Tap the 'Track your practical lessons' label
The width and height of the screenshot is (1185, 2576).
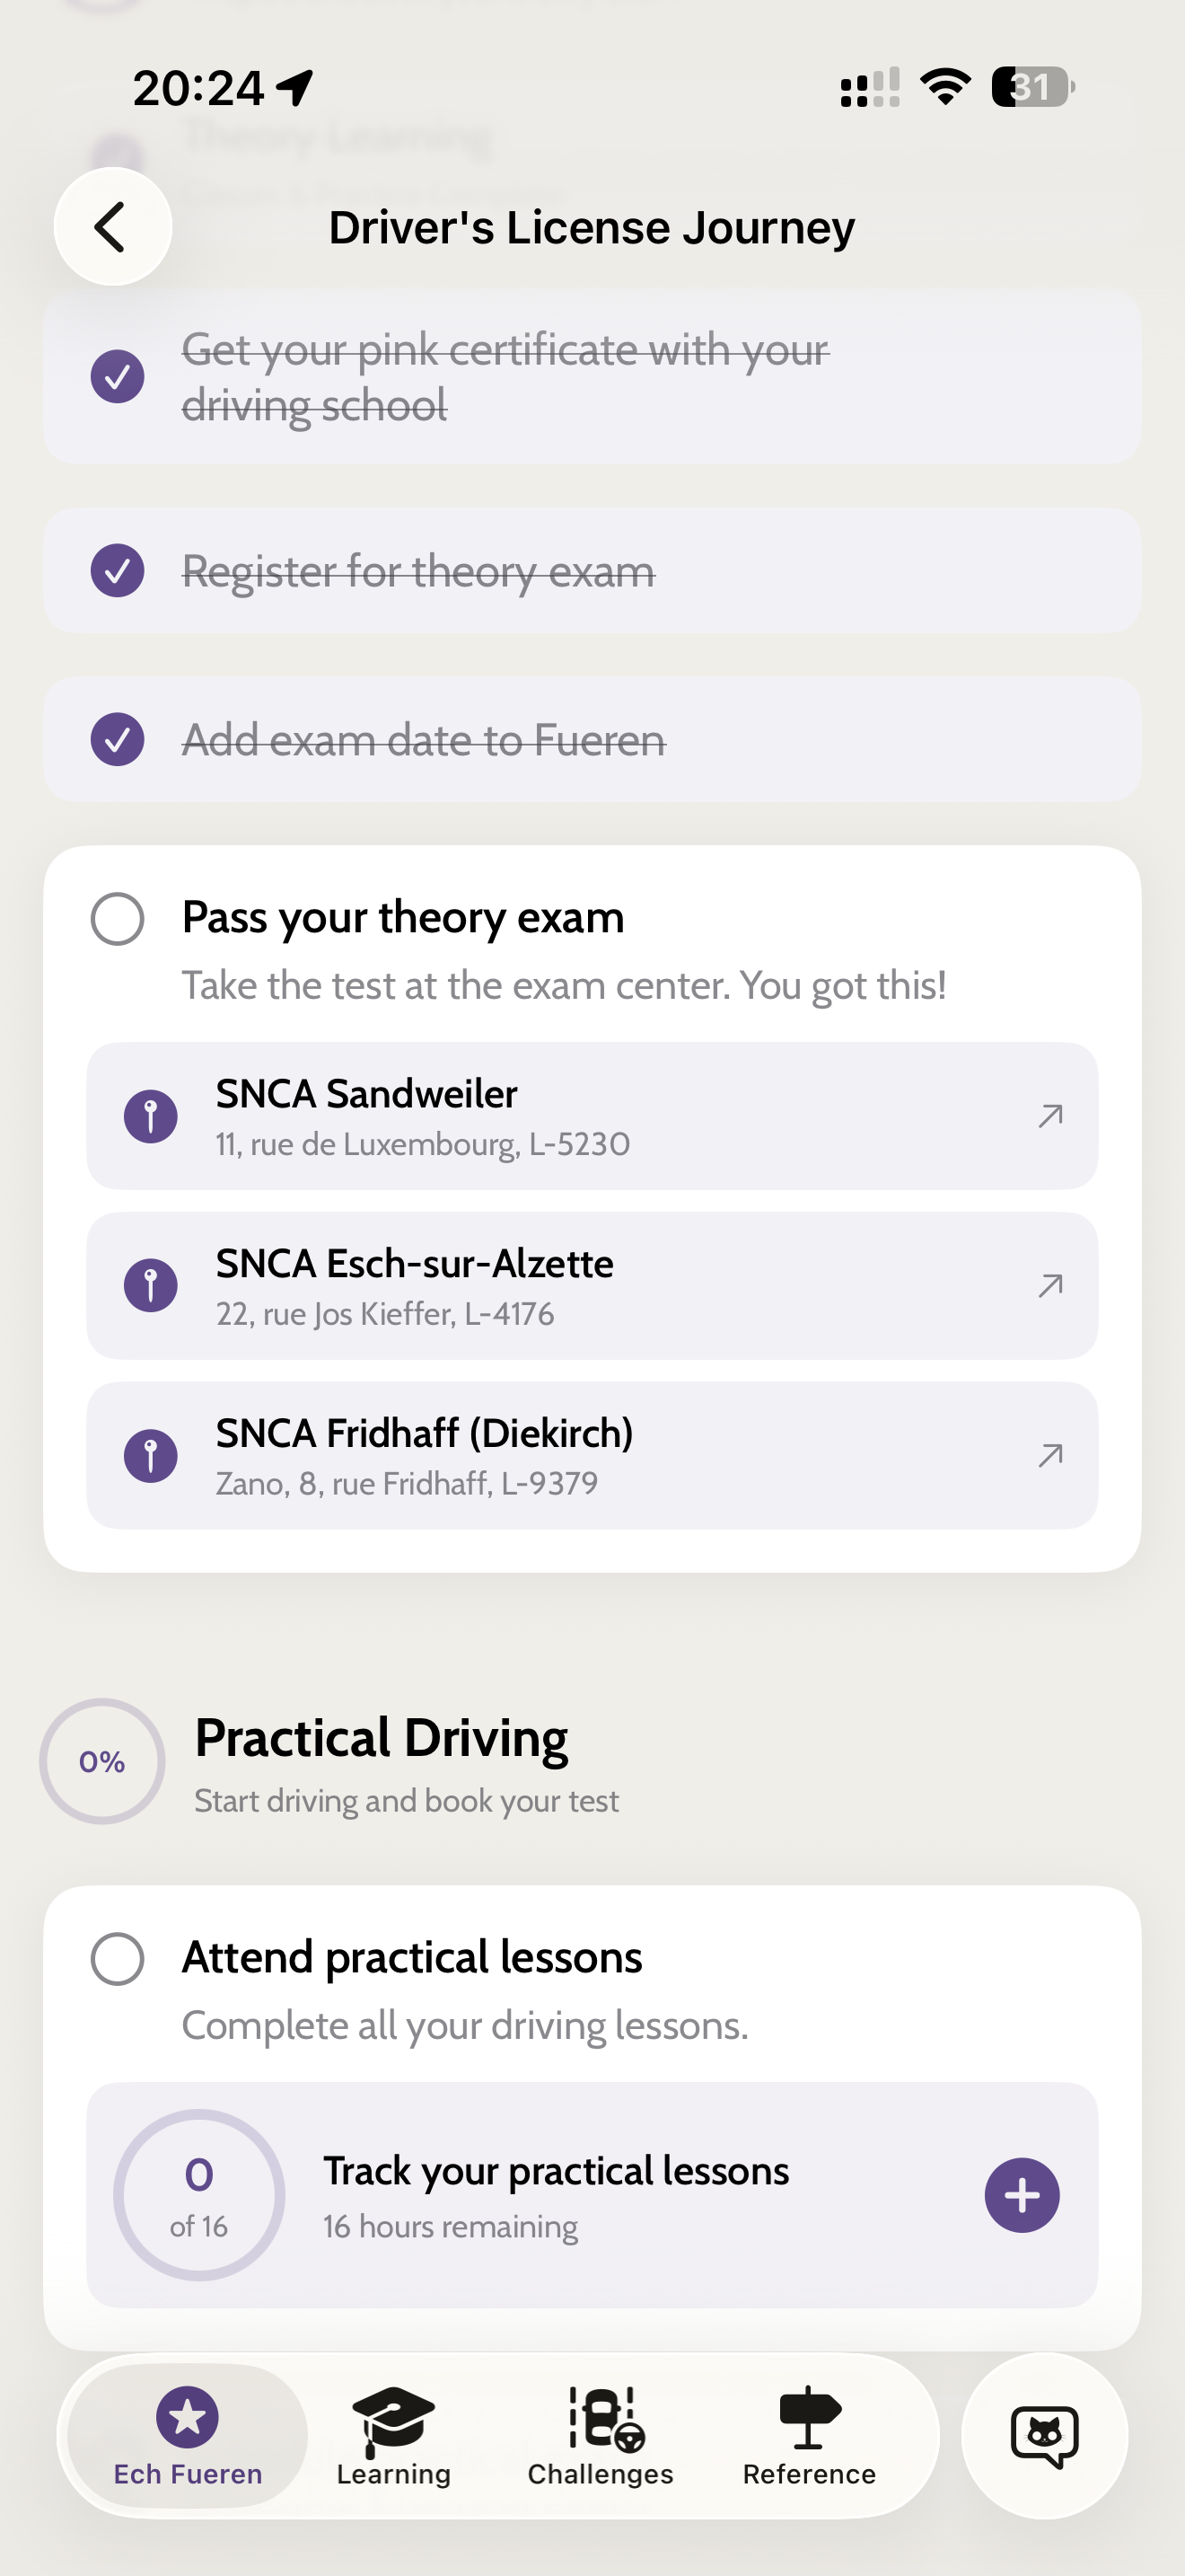click(x=556, y=2171)
